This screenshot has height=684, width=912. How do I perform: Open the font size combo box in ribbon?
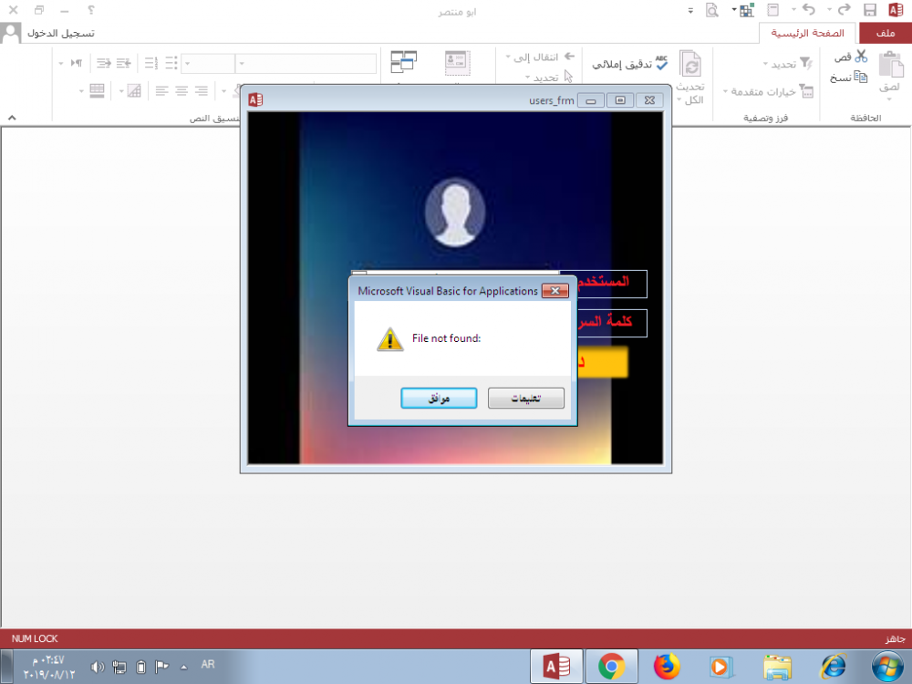click(210, 64)
